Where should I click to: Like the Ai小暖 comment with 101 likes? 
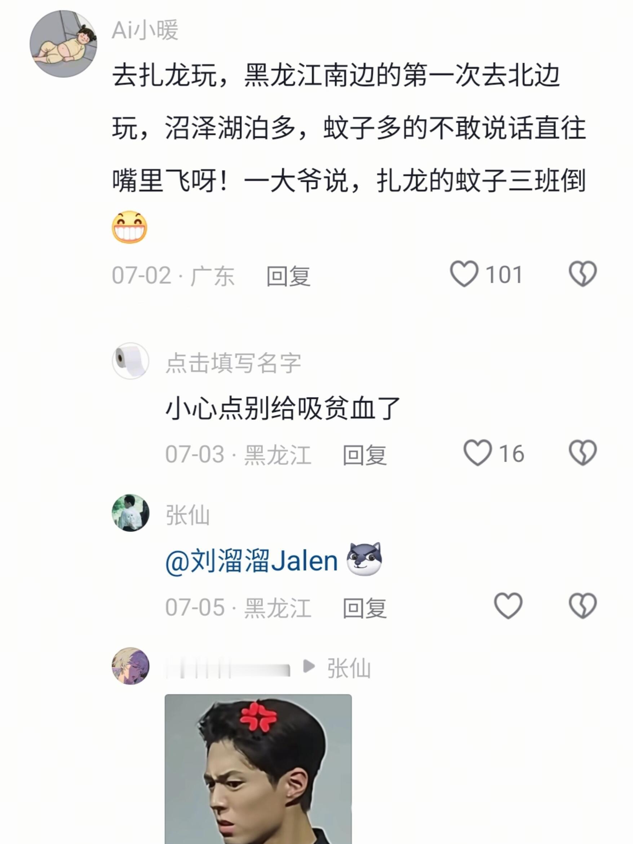coord(464,273)
